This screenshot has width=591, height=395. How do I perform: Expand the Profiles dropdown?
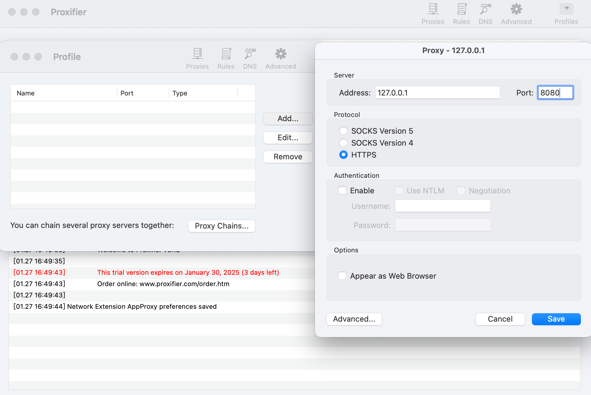coord(566,9)
